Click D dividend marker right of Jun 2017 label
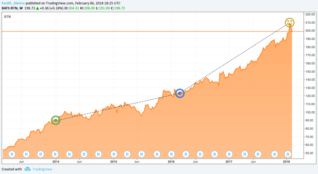Viewport: 318px width, 174px height. (x=258, y=154)
